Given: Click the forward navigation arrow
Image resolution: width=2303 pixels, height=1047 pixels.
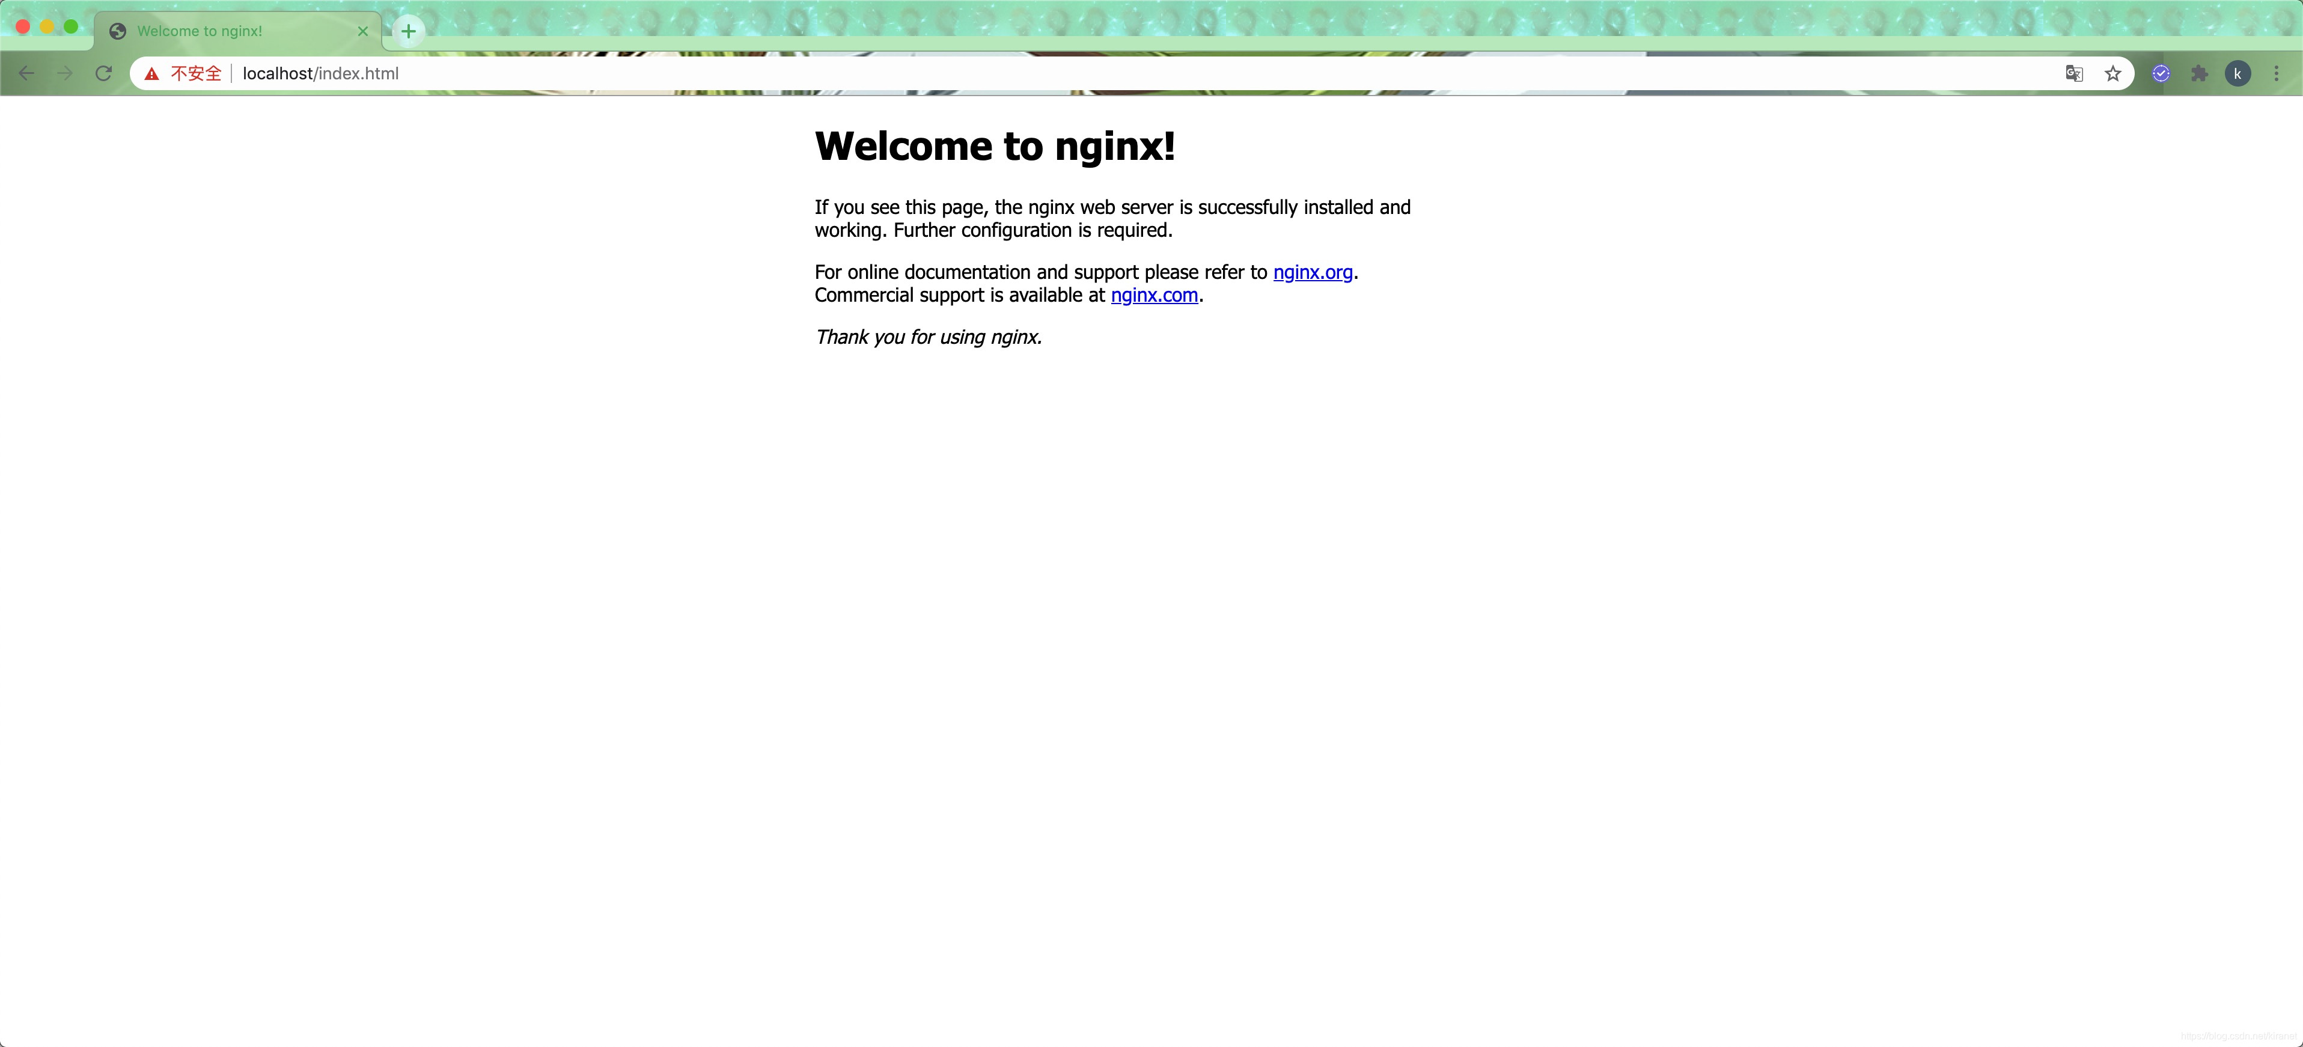Looking at the screenshot, I should [66, 73].
